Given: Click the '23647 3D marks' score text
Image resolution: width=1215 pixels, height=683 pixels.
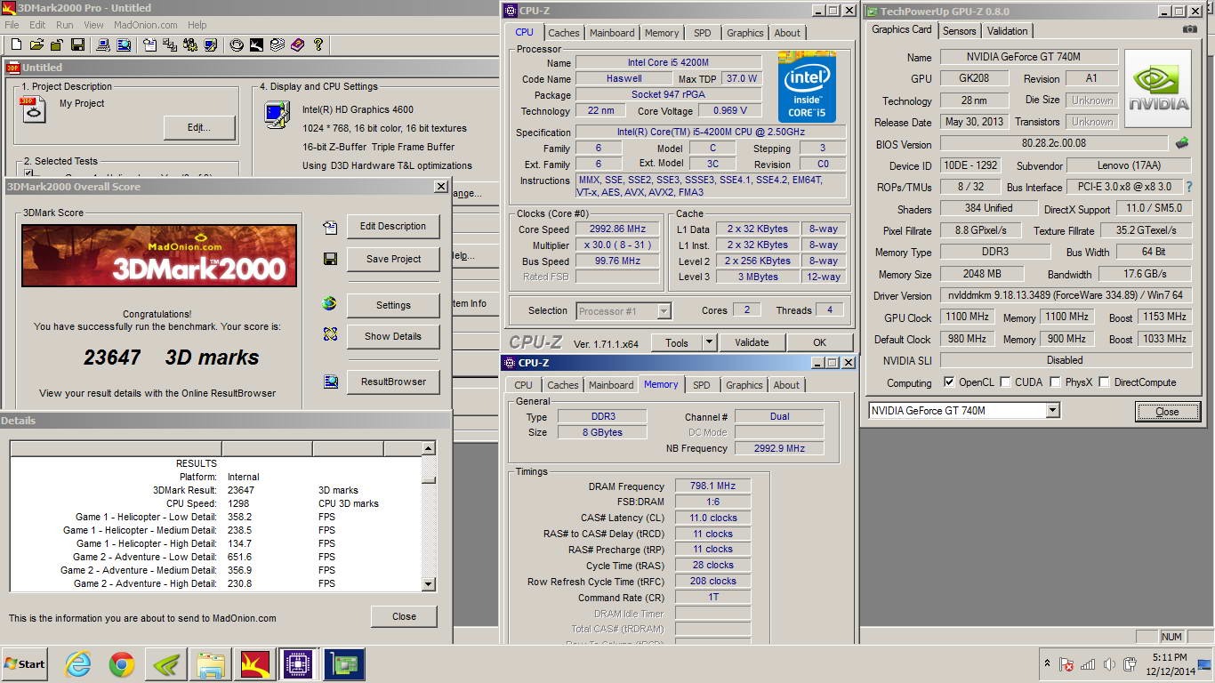Looking at the screenshot, I should tap(171, 358).
